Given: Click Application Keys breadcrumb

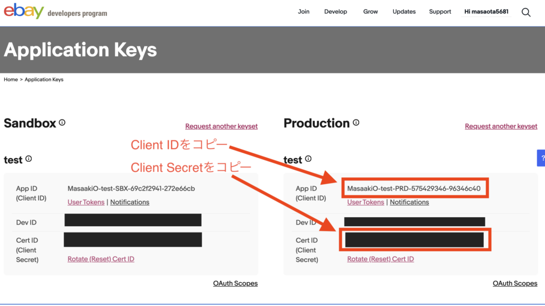Looking at the screenshot, I should tap(44, 79).
